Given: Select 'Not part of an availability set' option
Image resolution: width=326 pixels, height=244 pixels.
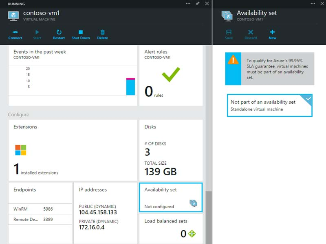Looking at the screenshot, I should click(x=269, y=105).
